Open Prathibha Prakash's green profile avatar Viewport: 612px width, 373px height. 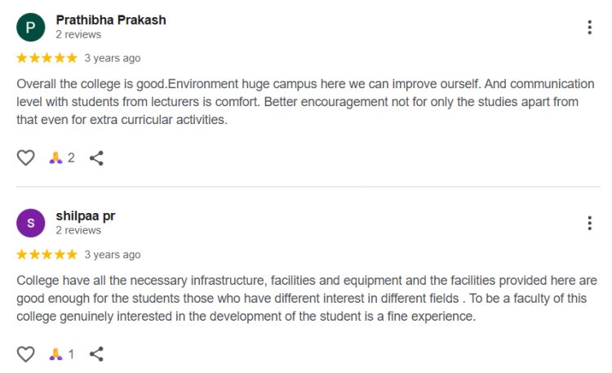pos(30,27)
